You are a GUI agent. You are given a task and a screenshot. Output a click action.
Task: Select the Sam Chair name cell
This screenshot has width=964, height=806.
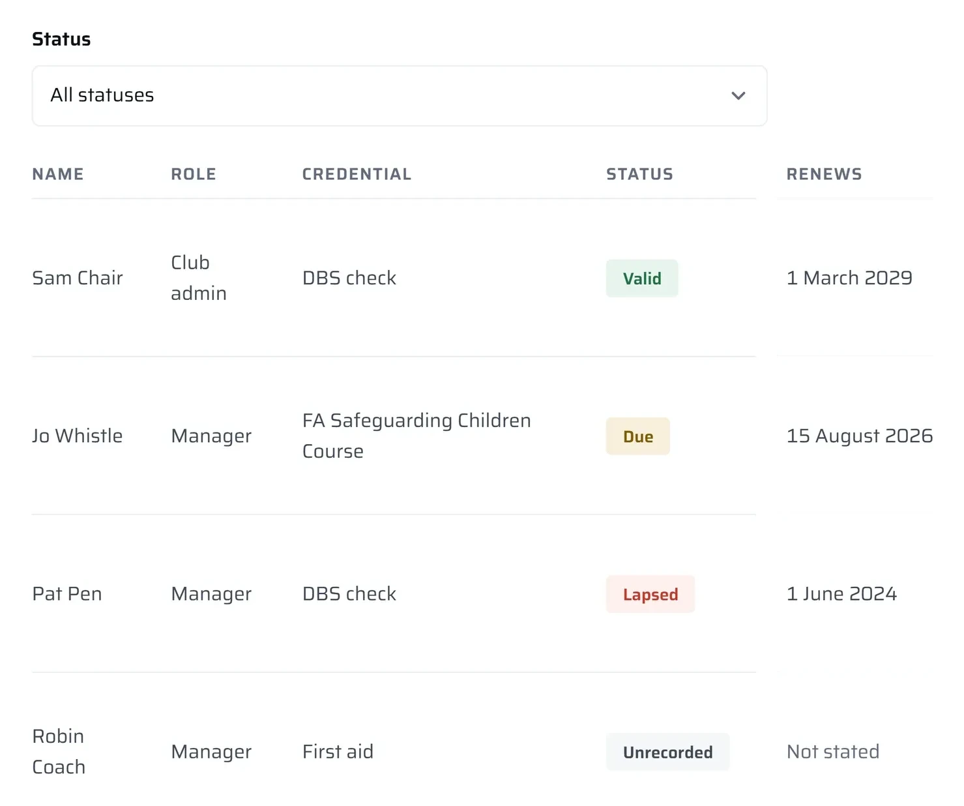(78, 278)
